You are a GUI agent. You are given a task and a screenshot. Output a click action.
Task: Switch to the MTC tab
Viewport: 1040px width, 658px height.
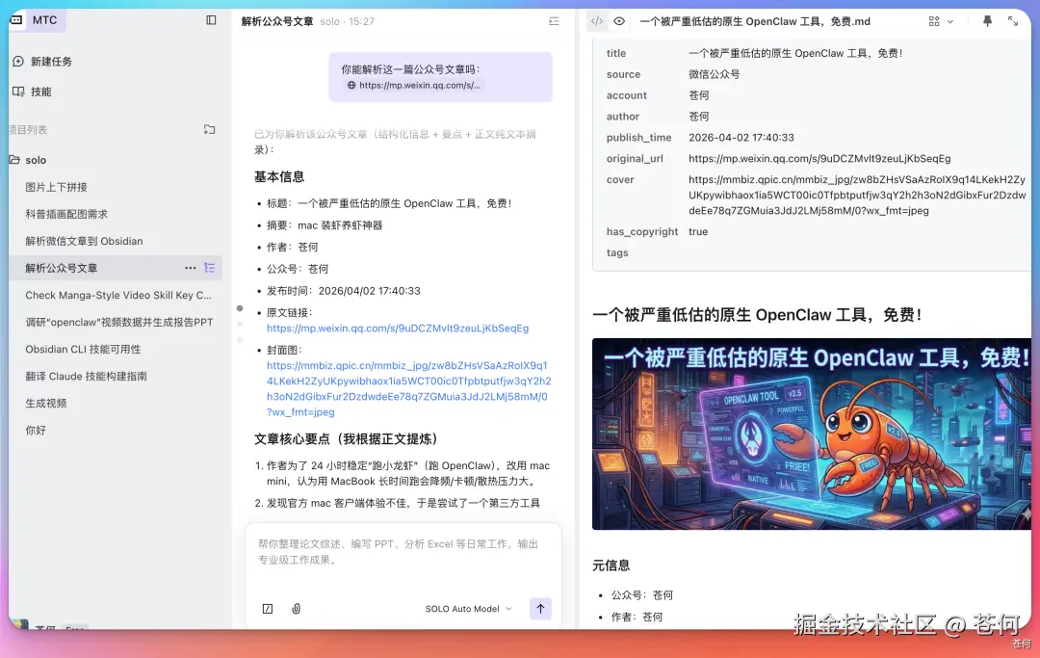pos(37,20)
